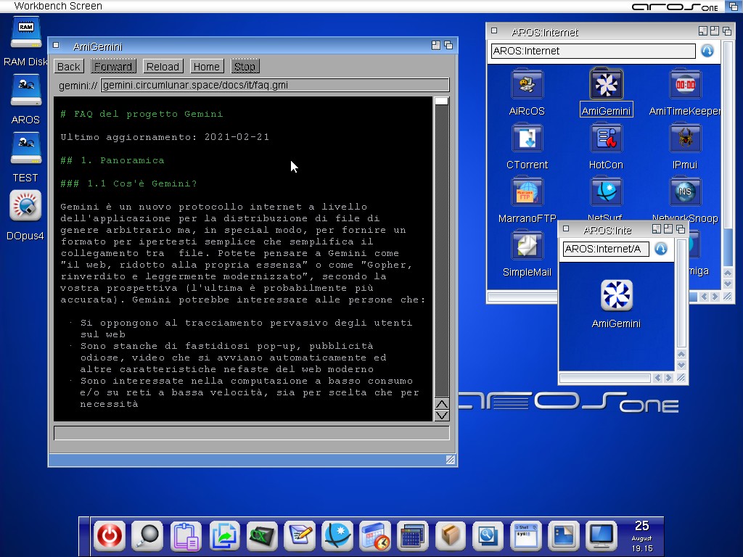The height and width of the screenshot is (557, 743).
Task: Open the Shell terminal in the dock
Action: 525,536
